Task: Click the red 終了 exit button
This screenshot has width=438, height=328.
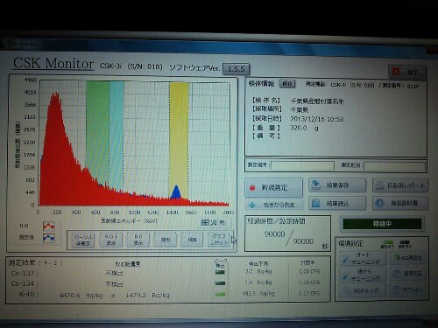Action: coord(407,72)
